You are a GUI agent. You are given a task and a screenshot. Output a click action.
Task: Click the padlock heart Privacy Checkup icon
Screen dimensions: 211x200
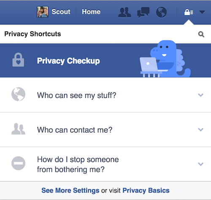tap(18, 59)
